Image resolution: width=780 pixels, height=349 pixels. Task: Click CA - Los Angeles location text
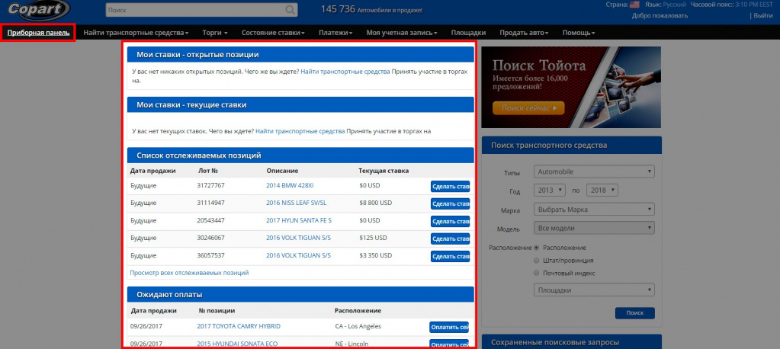click(358, 326)
